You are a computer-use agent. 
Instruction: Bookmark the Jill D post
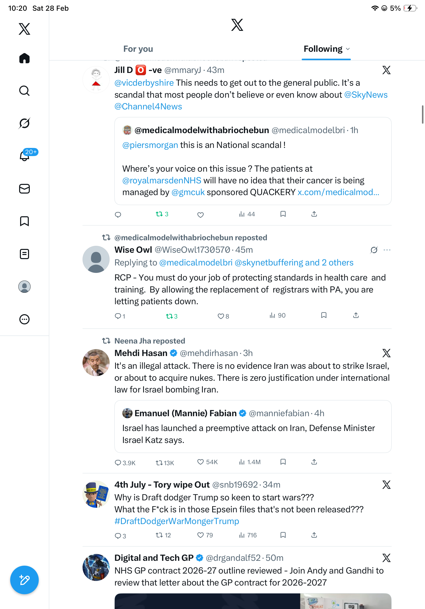pos(283,214)
